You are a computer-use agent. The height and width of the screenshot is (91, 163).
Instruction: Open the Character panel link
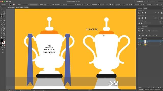(57, 5)
